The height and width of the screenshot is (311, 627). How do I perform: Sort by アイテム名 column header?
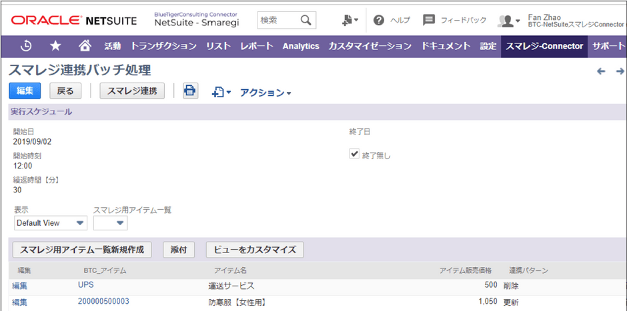[x=230, y=270]
